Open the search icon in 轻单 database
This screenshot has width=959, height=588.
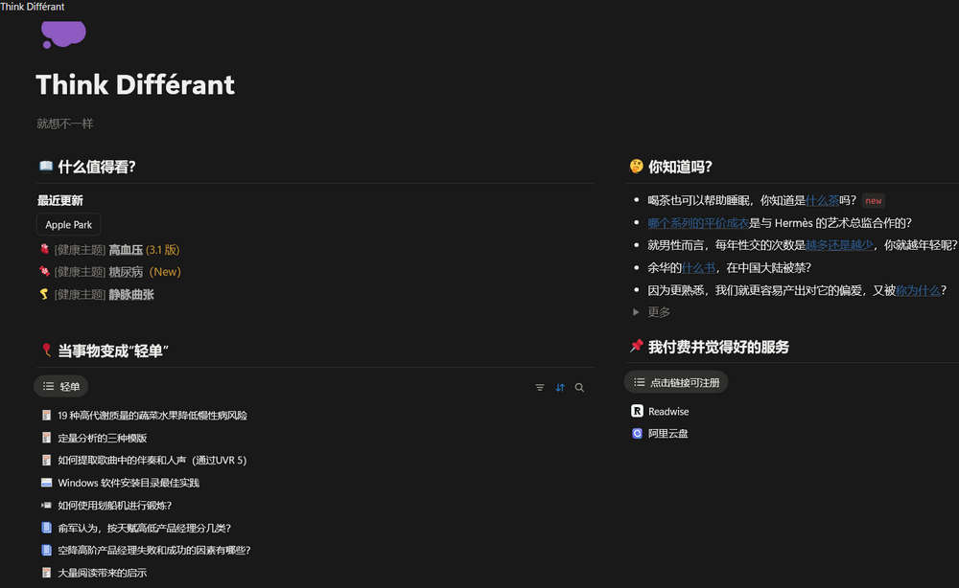(579, 388)
